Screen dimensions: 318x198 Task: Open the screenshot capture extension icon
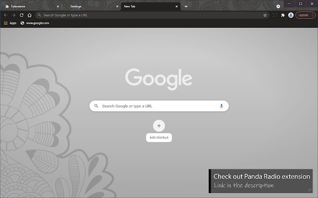(x=275, y=15)
